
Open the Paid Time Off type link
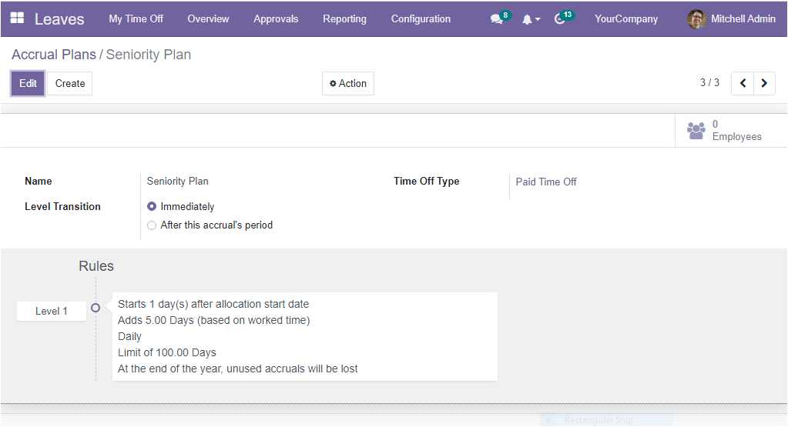pyautogui.click(x=546, y=182)
